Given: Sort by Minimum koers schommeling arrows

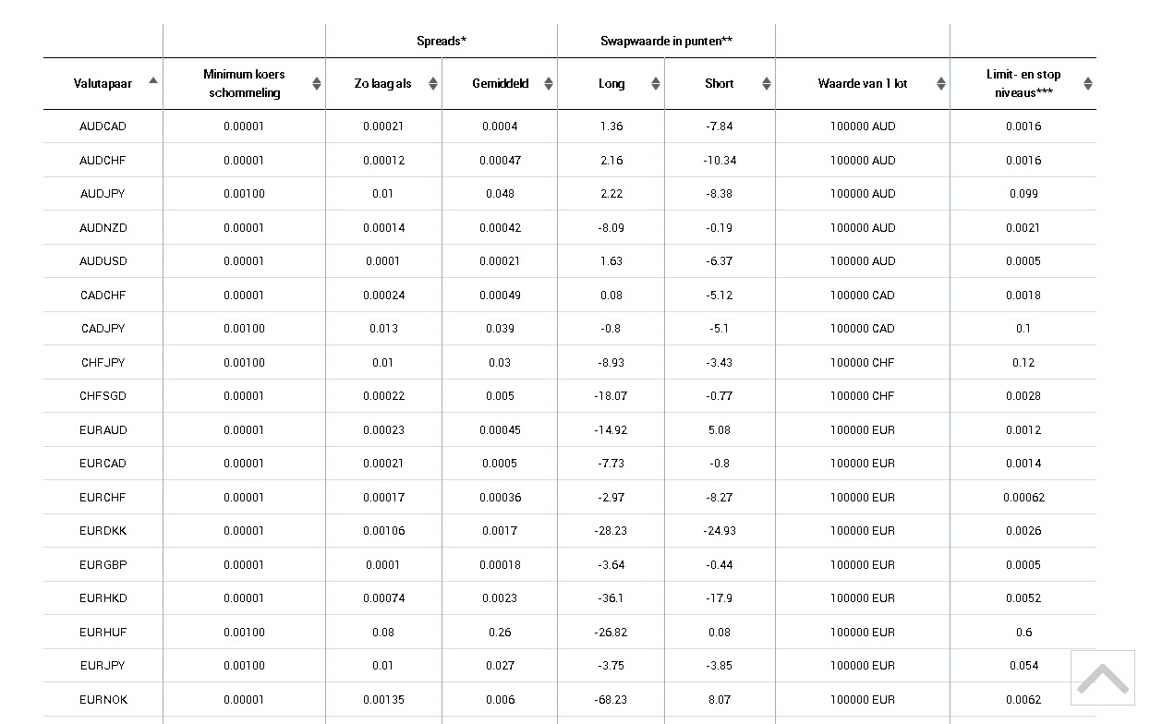Looking at the screenshot, I should click(317, 84).
